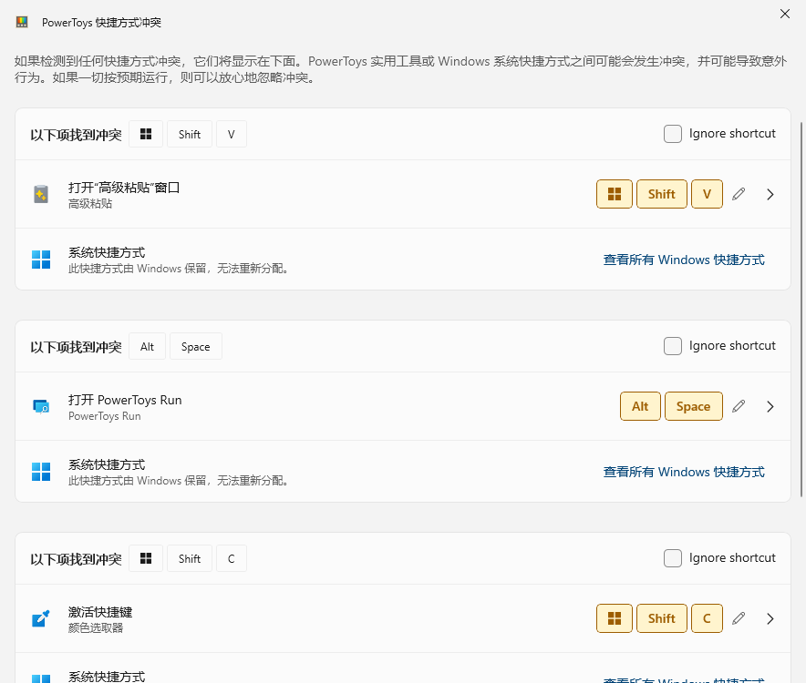This screenshot has height=683, width=806.
Task: Click the PowerToys Run module icon
Action: (x=41, y=406)
